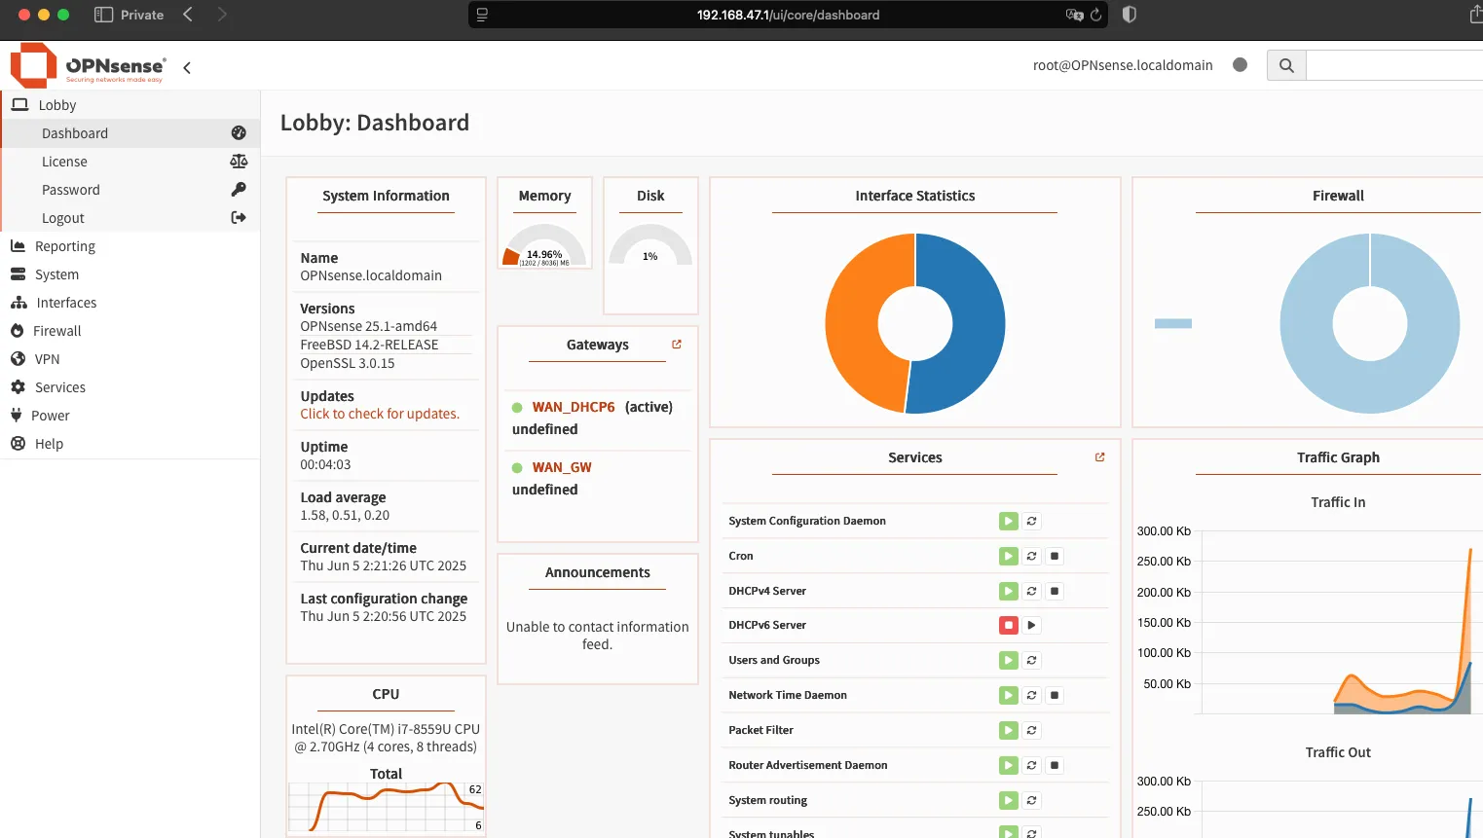
Task: Open Gateways page via its external-link icon
Action: coord(677,344)
